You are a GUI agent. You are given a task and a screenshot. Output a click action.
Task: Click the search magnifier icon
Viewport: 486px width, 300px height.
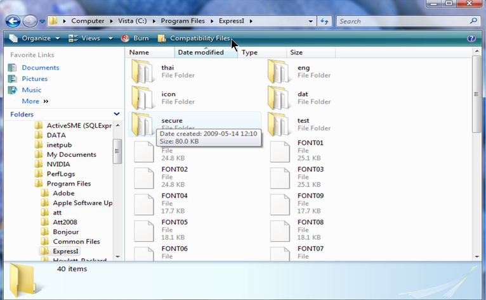(x=473, y=21)
